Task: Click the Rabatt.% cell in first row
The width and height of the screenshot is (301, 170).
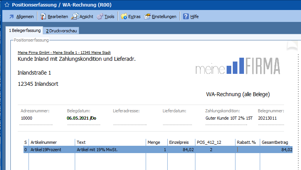Action: click(247, 150)
